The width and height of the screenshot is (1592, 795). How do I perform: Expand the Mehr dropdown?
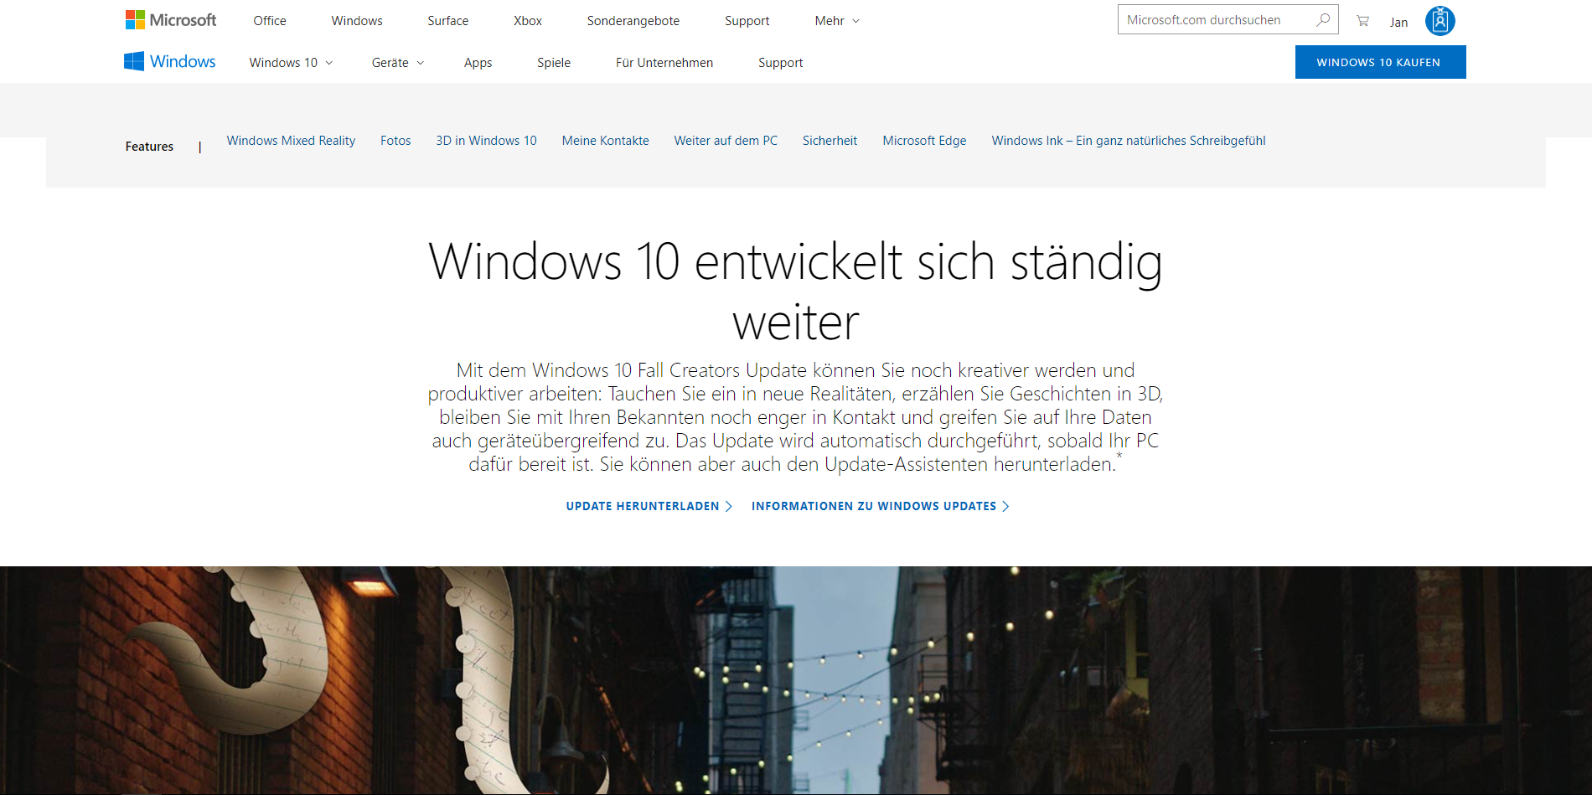pos(837,21)
